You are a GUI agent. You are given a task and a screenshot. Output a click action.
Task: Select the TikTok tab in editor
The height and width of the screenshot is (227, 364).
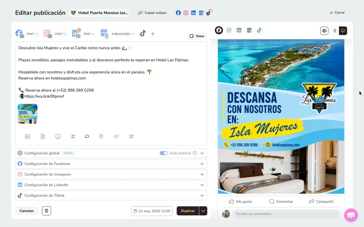click(x=143, y=33)
